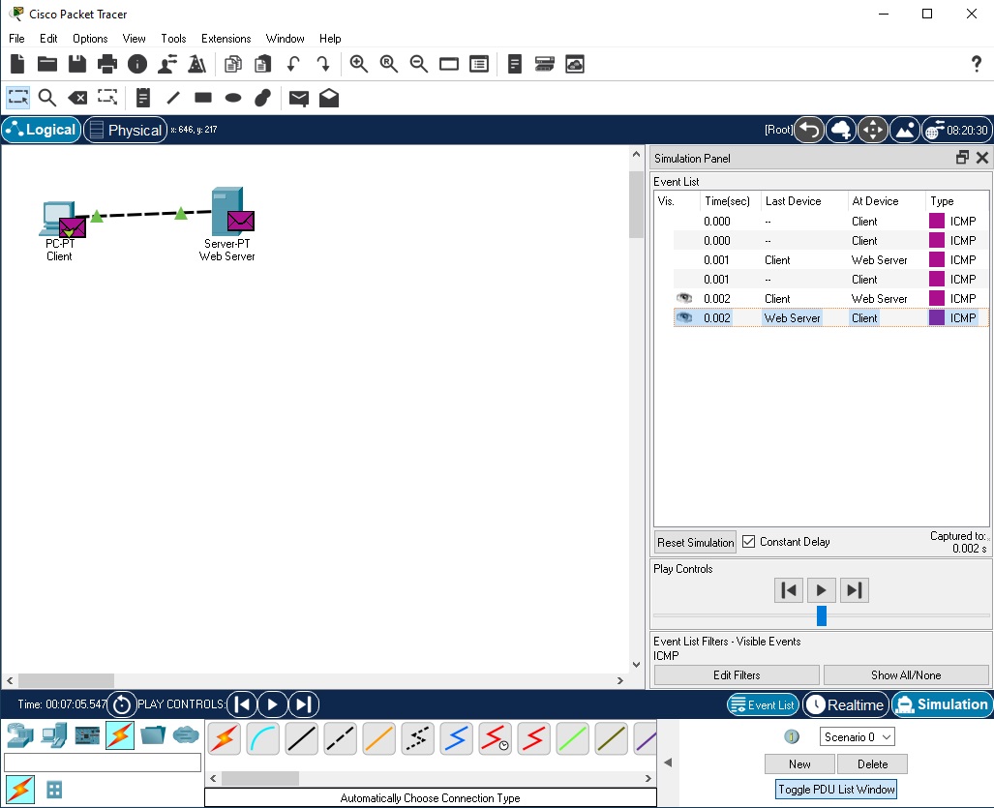Viewport: 994px width, 808px height.
Task: Play simulation in the Simulation Panel
Action: tap(821, 590)
